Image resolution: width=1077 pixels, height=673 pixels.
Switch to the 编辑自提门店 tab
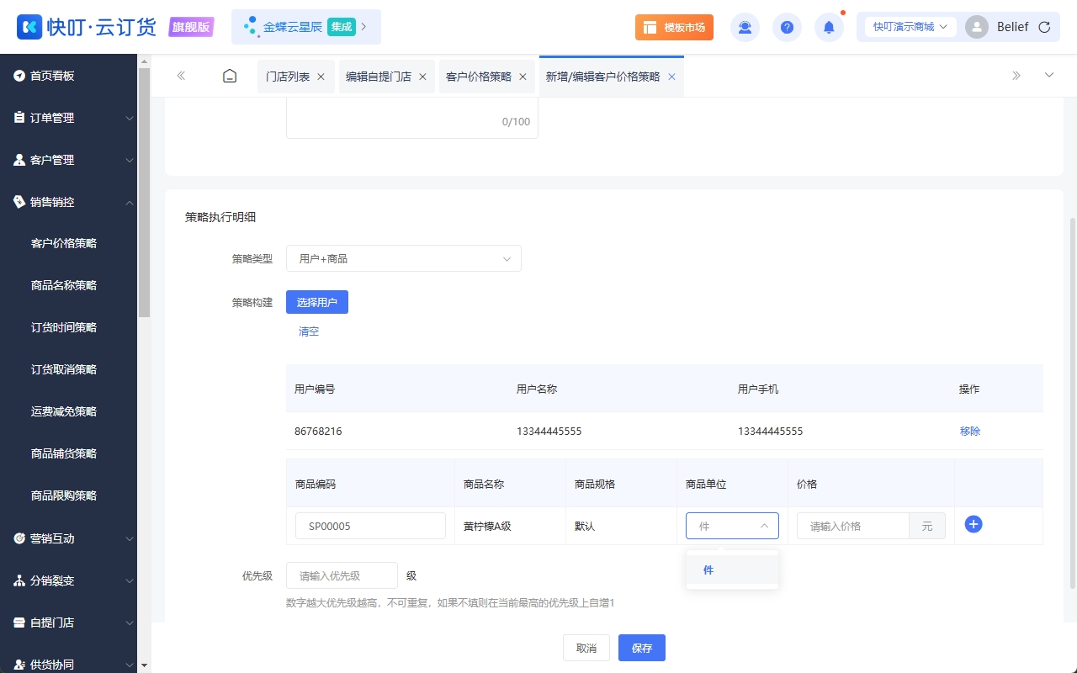[379, 77]
